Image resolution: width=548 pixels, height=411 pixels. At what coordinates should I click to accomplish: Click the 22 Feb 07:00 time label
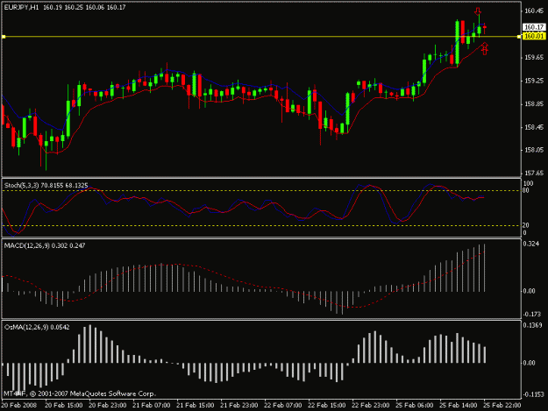pyautogui.click(x=283, y=405)
